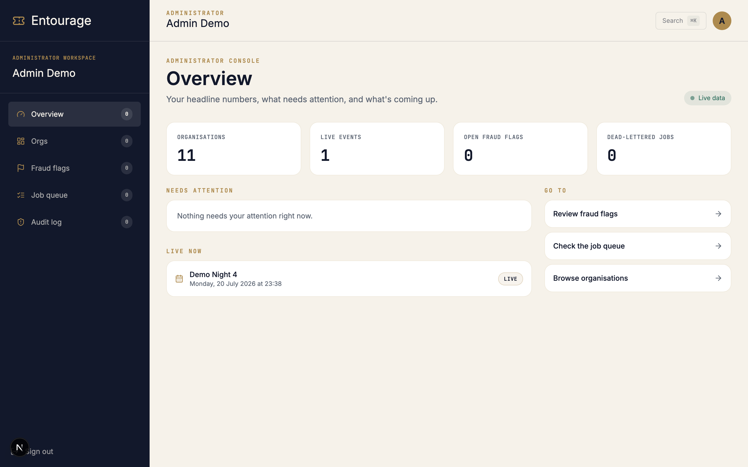Click the Search field in header

[x=681, y=21]
